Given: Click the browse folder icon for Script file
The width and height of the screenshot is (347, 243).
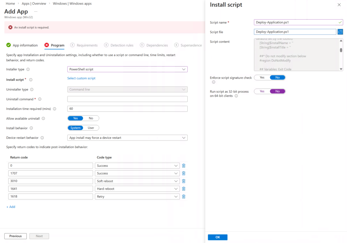Looking at the screenshot, I should (340, 32).
